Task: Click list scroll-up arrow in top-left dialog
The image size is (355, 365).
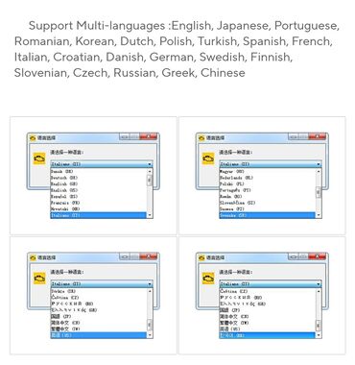Action: tap(150, 171)
